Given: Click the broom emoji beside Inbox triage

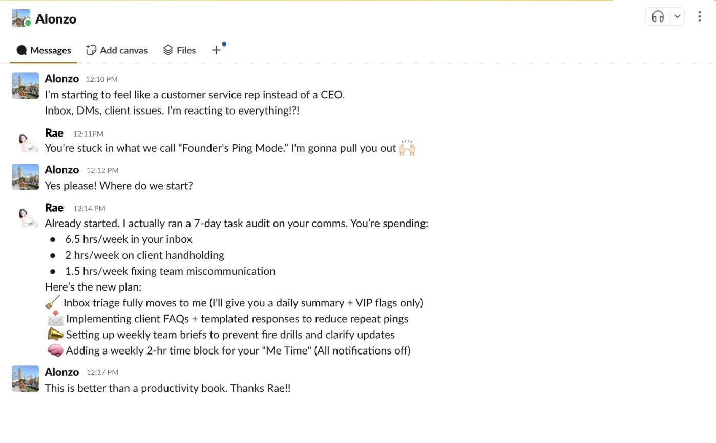Looking at the screenshot, I should [53, 302].
